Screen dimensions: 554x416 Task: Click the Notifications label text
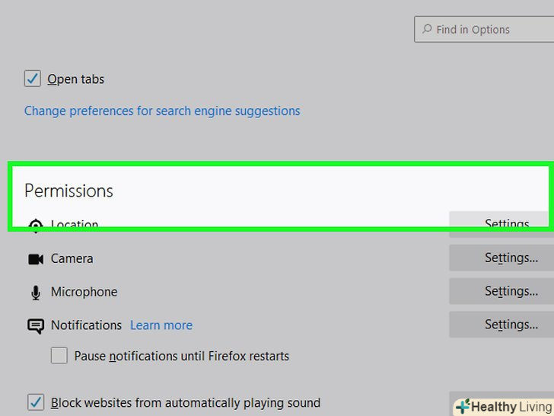click(x=86, y=325)
